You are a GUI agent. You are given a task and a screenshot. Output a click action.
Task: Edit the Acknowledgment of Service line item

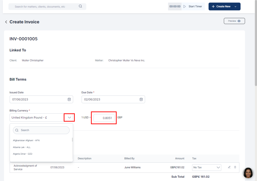click(229, 167)
